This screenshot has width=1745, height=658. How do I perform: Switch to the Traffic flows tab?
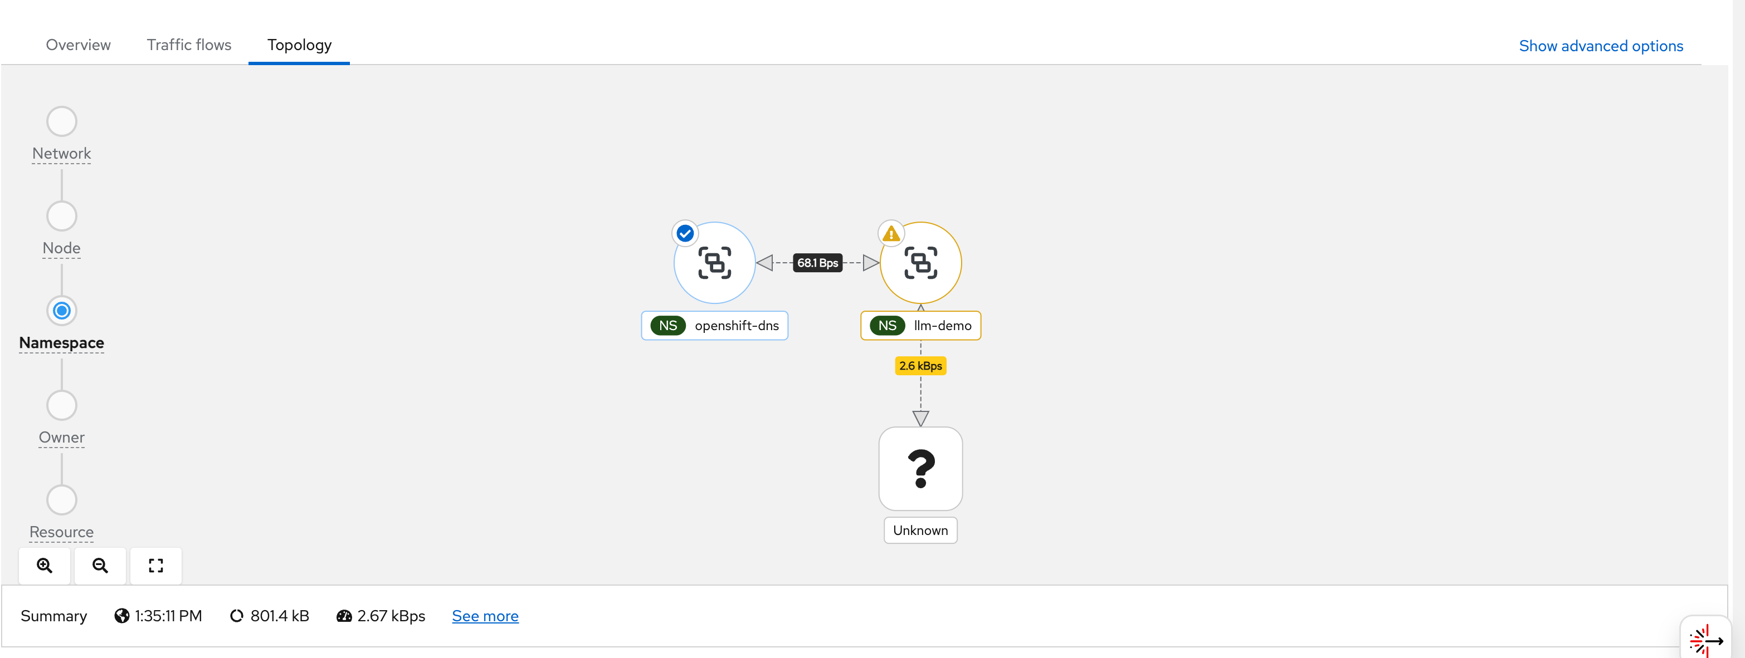click(x=189, y=45)
